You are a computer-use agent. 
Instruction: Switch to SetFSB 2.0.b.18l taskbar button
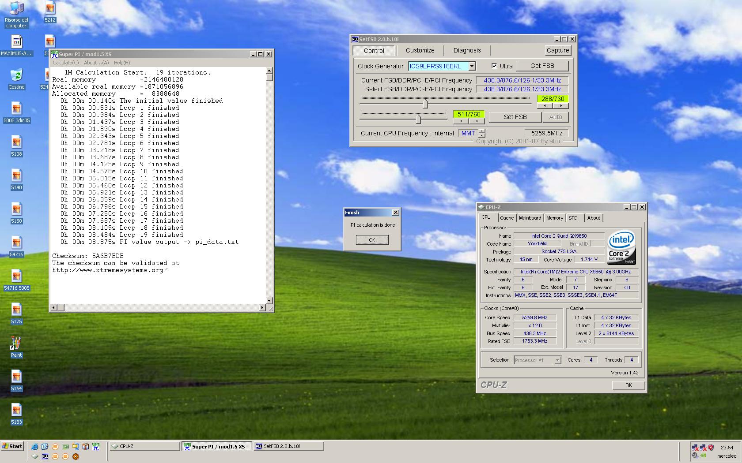(x=288, y=446)
